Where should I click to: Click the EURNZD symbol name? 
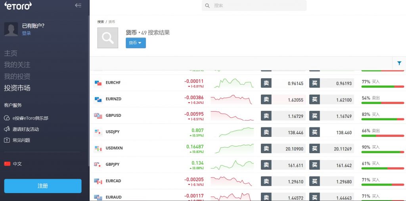pyautogui.click(x=113, y=99)
